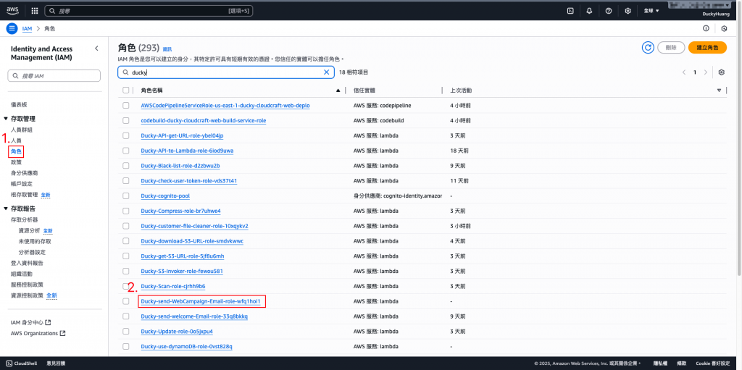Viewport: 742px width, 370px height.
Task: Check the Ducky-API-get-URL-role row checkbox
Action: [126, 136]
